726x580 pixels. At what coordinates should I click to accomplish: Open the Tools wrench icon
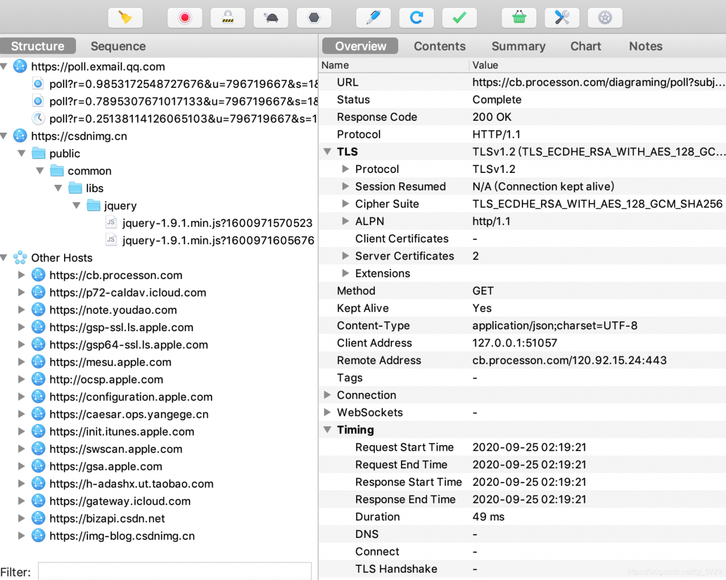[562, 18]
